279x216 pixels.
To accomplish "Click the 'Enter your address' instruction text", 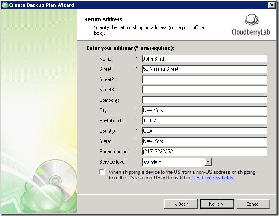I will pos(130,48).
